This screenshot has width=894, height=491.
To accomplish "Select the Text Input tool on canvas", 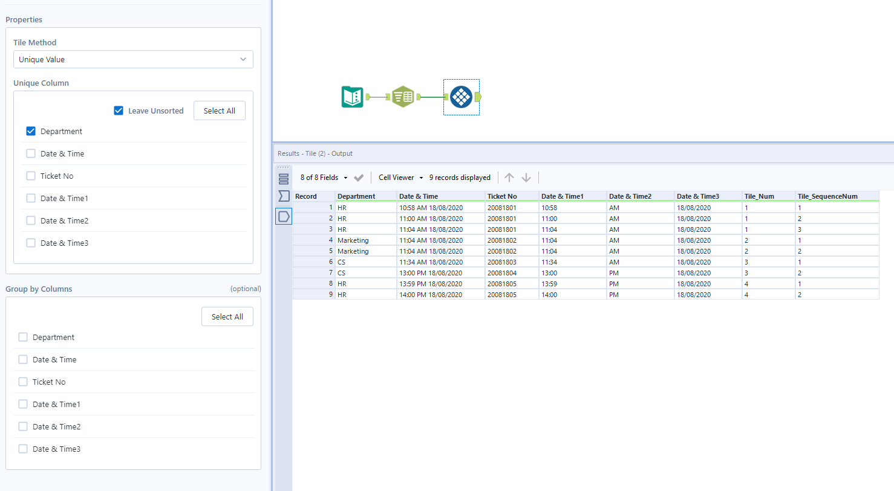I will 402,97.
